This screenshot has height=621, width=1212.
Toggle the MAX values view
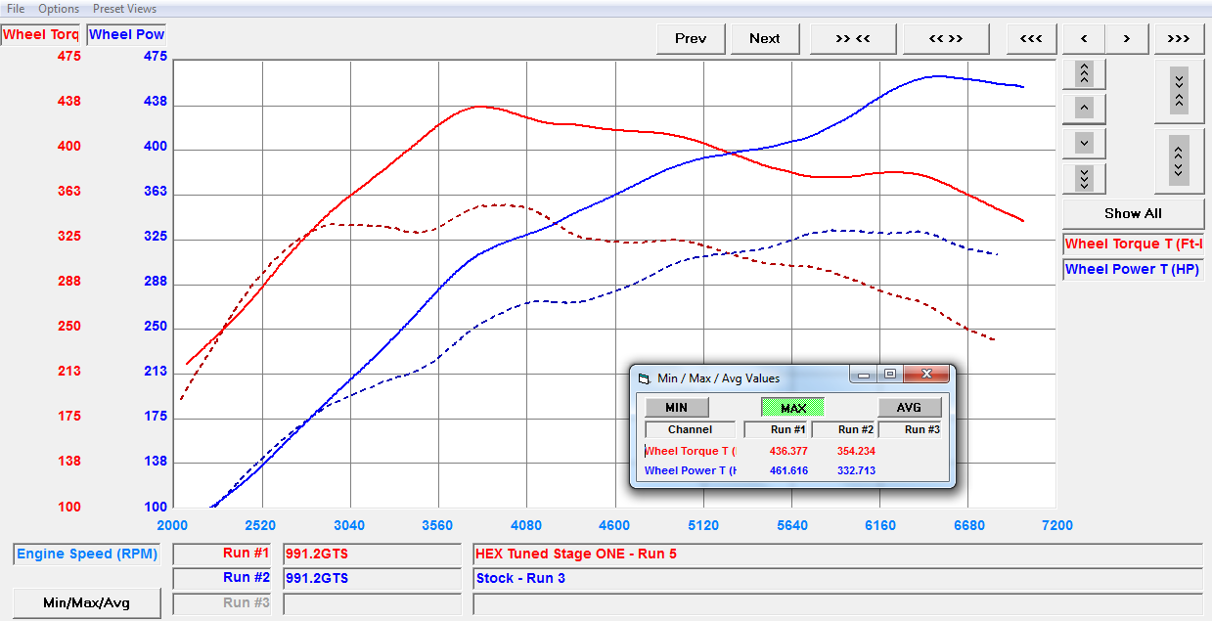[x=792, y=408]
